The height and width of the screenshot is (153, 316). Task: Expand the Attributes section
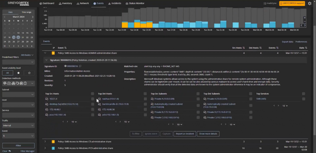[x=27, y=55]
